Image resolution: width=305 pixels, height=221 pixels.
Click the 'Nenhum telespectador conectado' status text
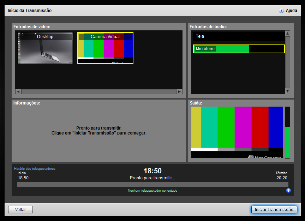pyautogui.click(x=152, y=191)
